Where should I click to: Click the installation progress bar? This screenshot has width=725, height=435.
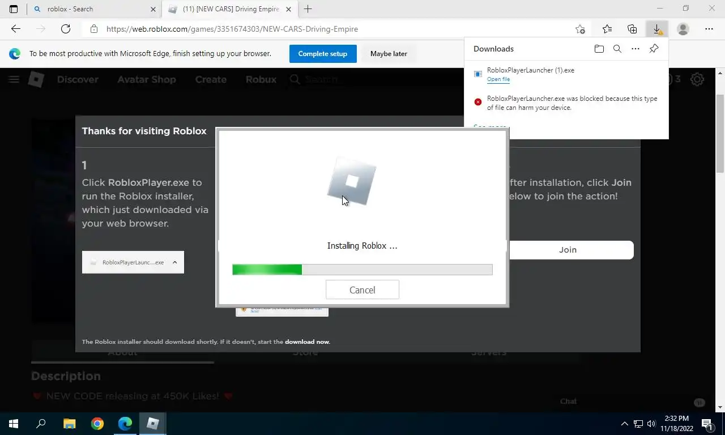(362, 270)
